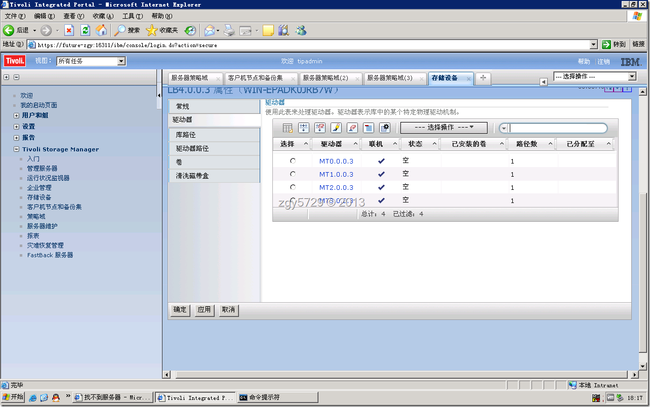The height and width of the screenshot is (407, 650).
Task: Open 策略域 in the navigation tree
Action: tap(36, 217)
